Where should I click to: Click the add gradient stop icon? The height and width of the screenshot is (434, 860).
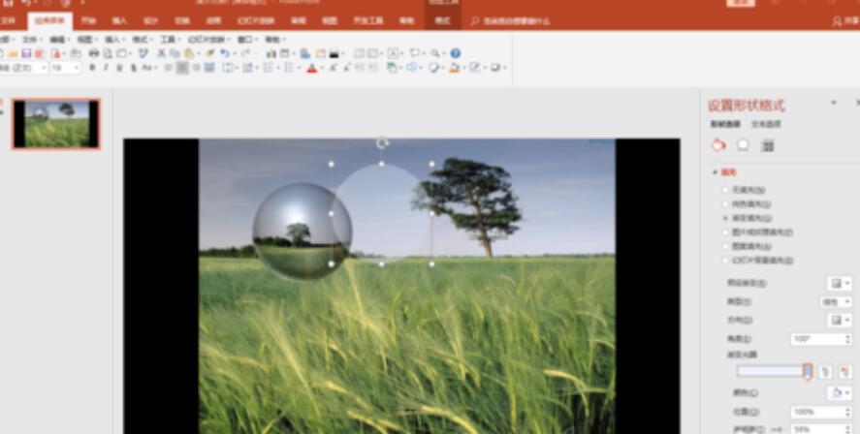(x=824, y=371)
